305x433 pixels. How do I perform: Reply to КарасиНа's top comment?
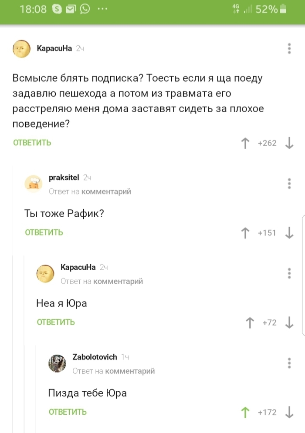coord(32,143)
